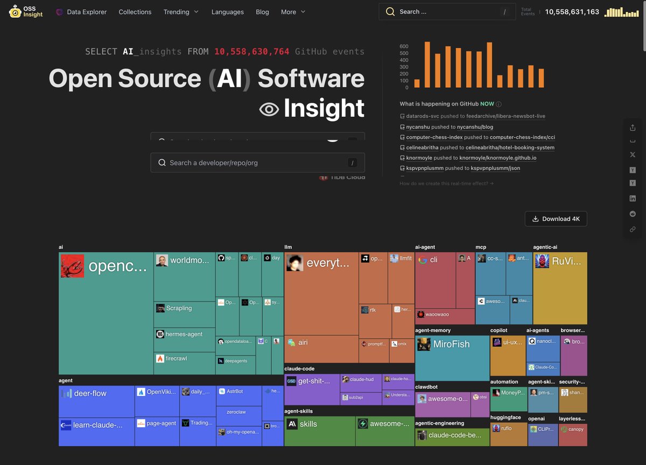Open the RuVi... tile under agentic-ai
646x465 pixels.
[560, 288]
